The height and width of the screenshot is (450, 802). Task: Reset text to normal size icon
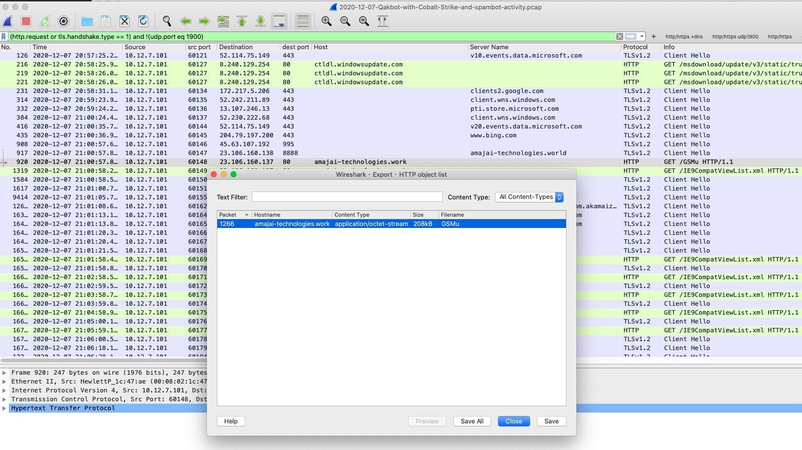[364, 21]
